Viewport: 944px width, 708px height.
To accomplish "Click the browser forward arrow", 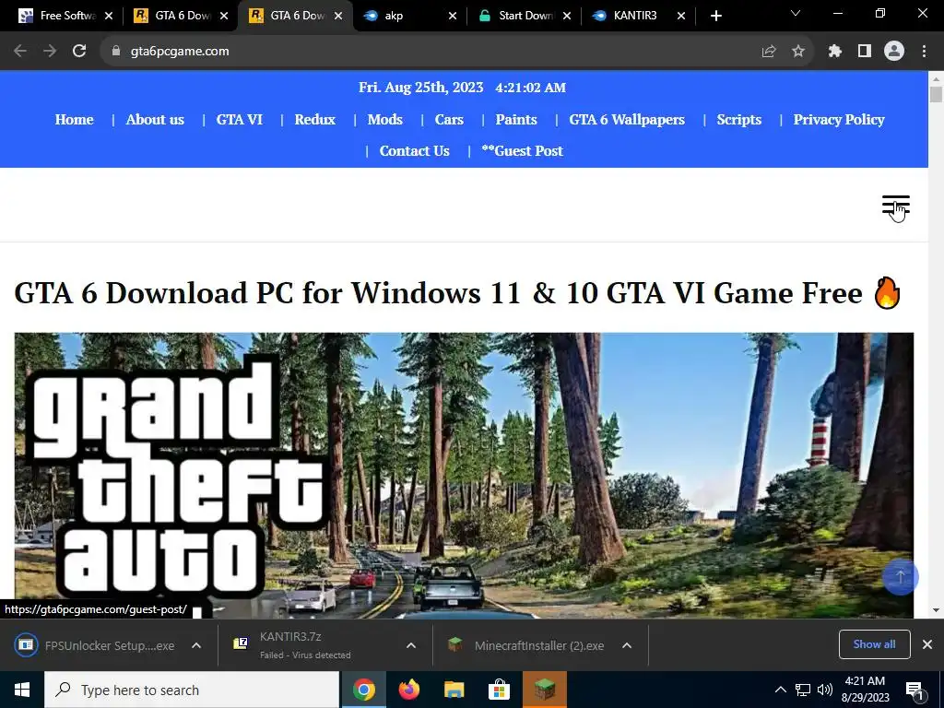I will [x=50, y=52].
